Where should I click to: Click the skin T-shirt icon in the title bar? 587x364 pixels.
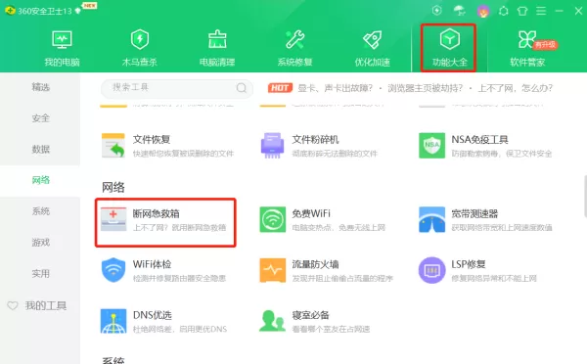[x=522, y=11]
